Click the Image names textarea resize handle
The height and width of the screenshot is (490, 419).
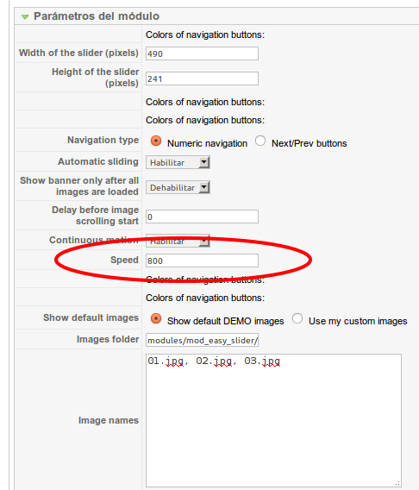[397, 483]
